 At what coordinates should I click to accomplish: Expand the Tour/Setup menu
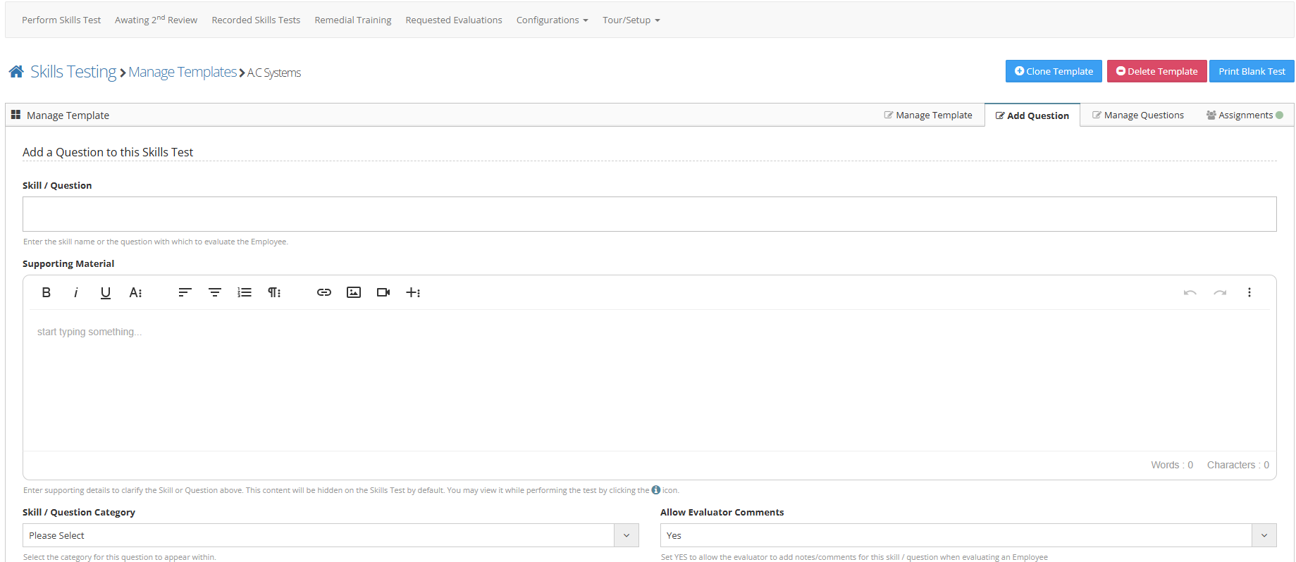(x=631, y=20)
